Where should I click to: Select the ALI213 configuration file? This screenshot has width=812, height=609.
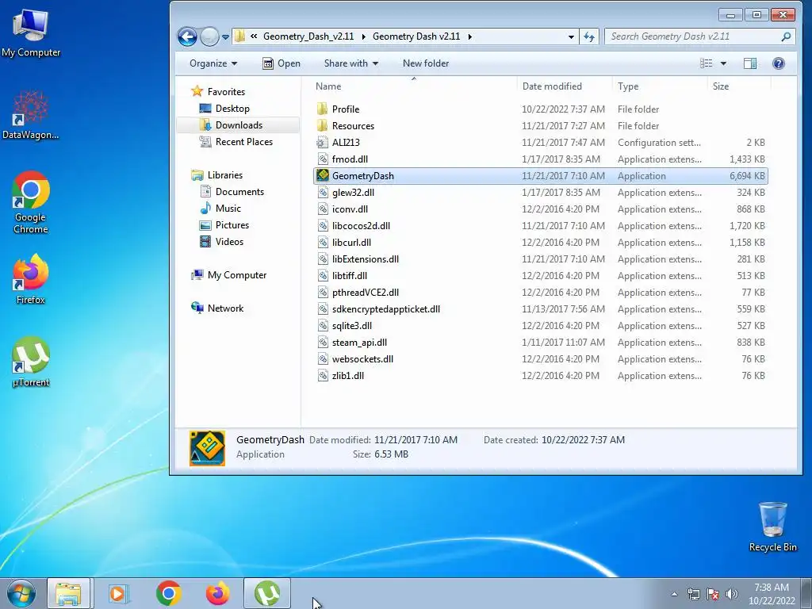coord(541,143)
